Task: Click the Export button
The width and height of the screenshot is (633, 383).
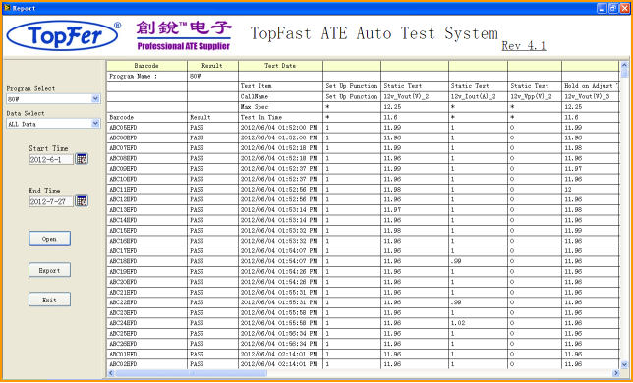Action: 50,270
